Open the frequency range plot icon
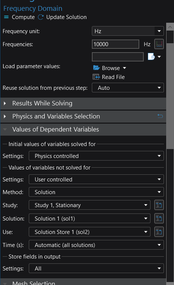Viewport: 174px width, 285px height. tap(159, 44)
